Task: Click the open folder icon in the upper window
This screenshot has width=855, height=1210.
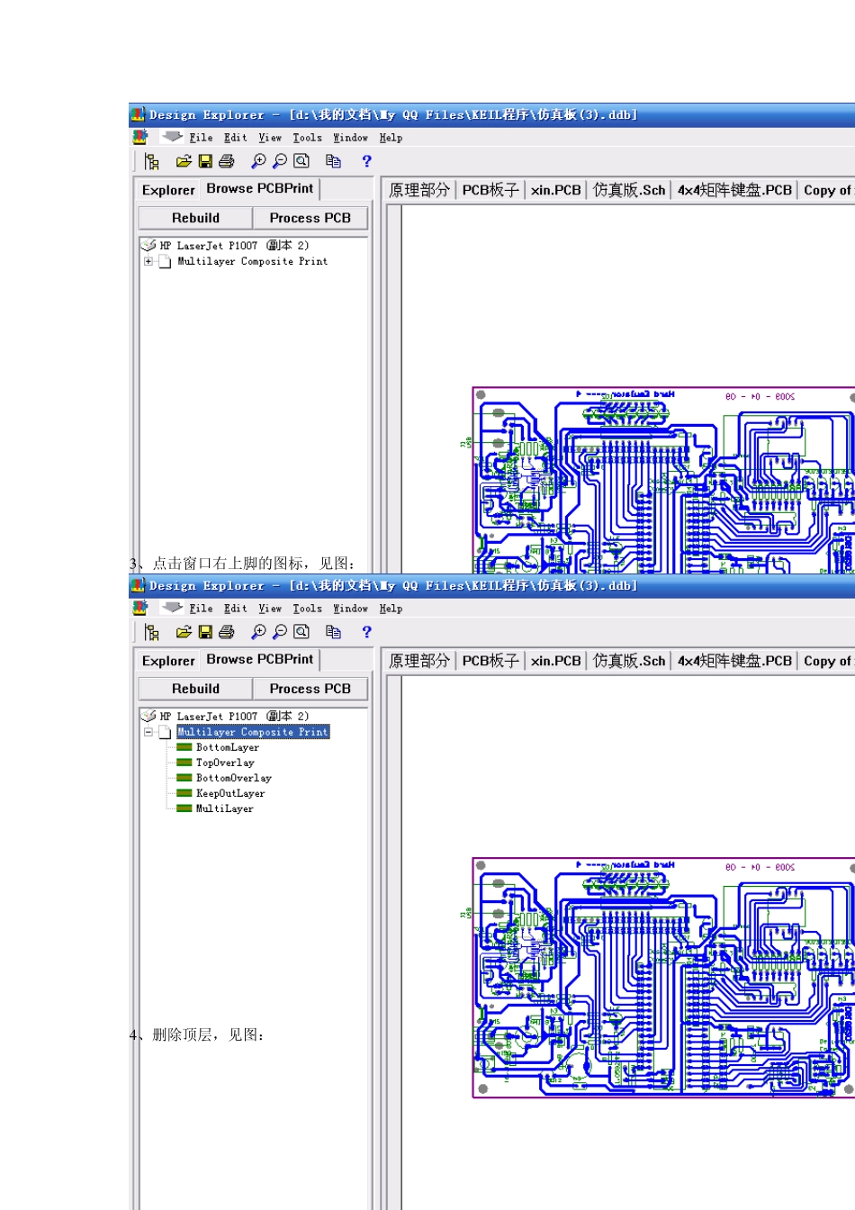Action: click(x=184, y=161)
